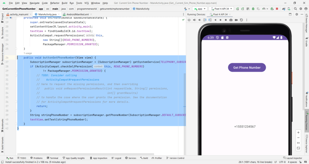This screenshot has height=164, width=309.
Task: Toggle the Gradle side panel
Action: pyautogui.click(x=307, y=42)
